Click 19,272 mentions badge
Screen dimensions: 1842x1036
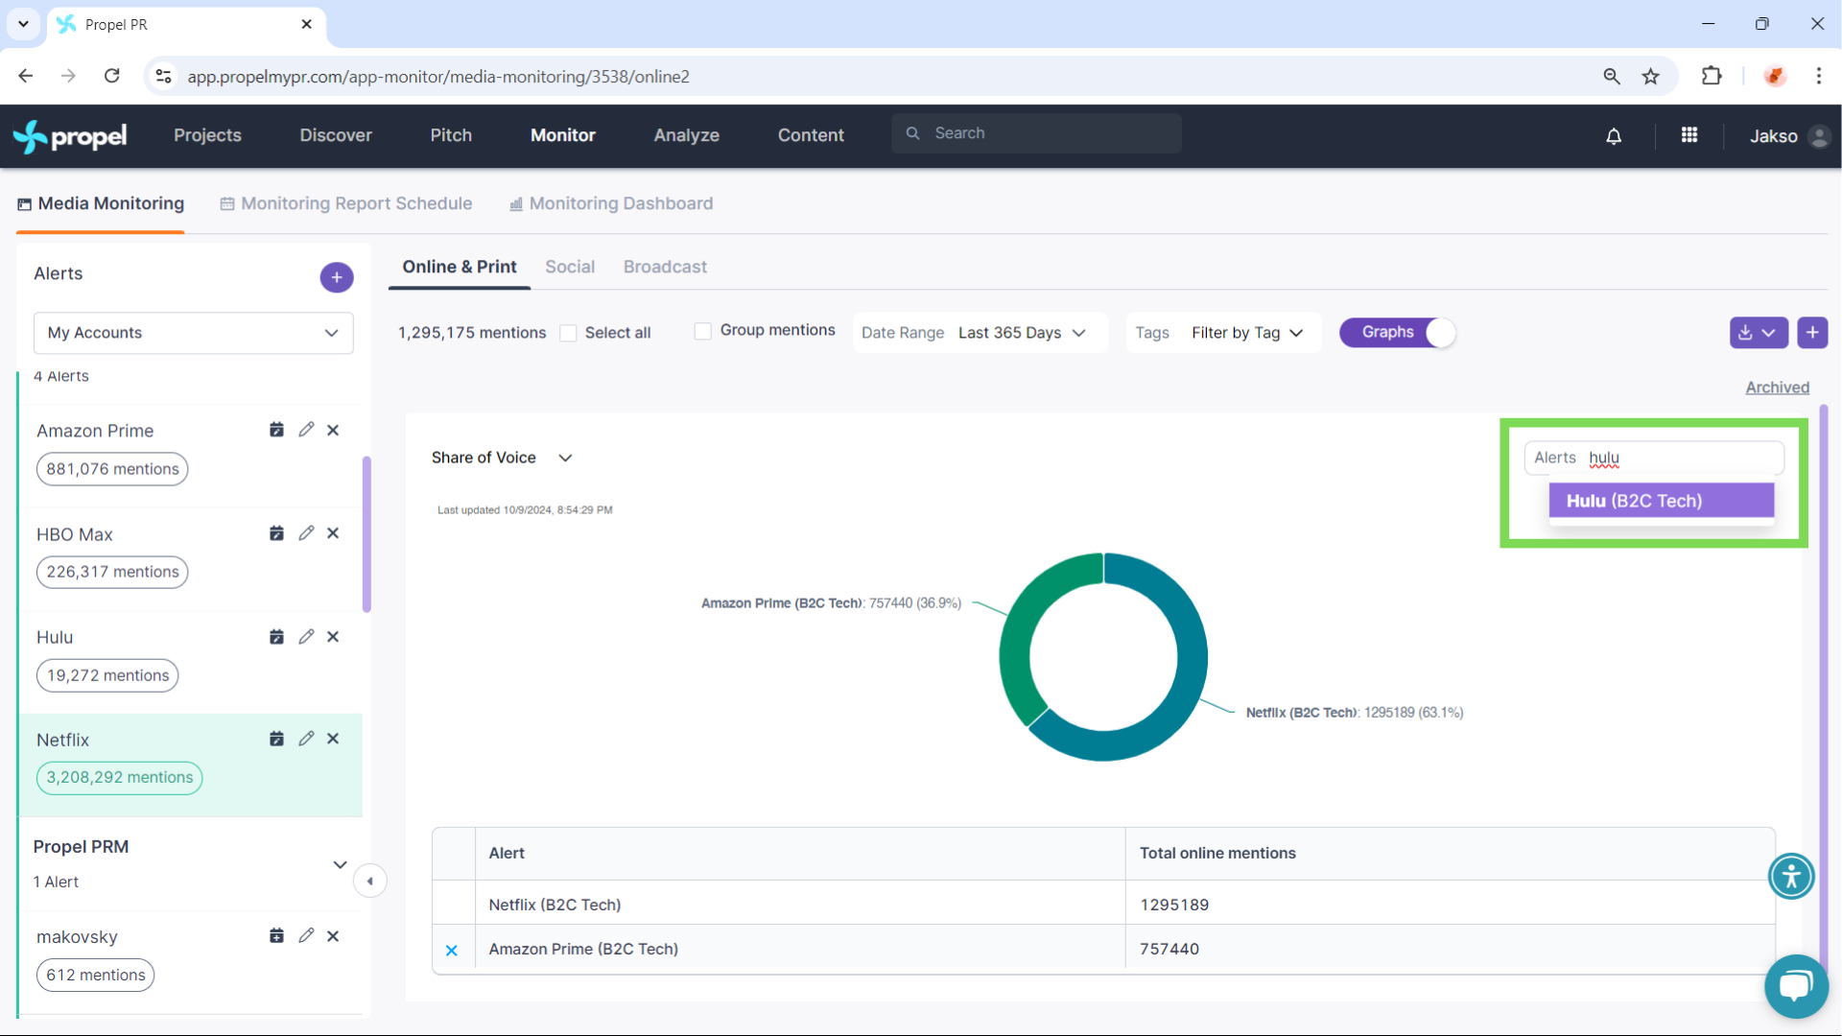107,675
